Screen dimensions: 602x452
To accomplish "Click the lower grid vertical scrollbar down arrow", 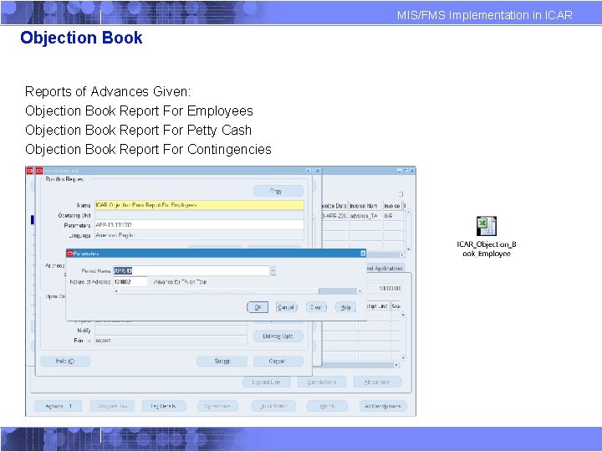I will (x=403, y=358).
